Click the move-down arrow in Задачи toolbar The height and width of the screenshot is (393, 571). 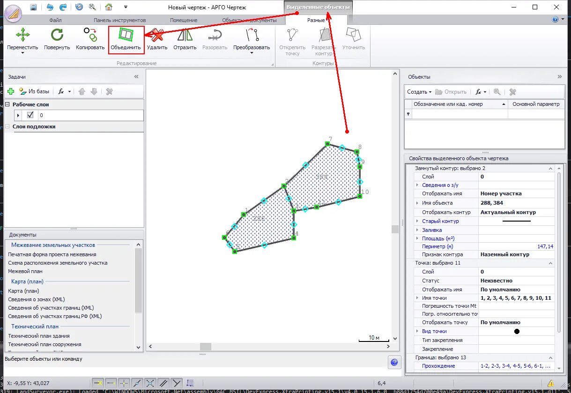[x=94, y=92]
